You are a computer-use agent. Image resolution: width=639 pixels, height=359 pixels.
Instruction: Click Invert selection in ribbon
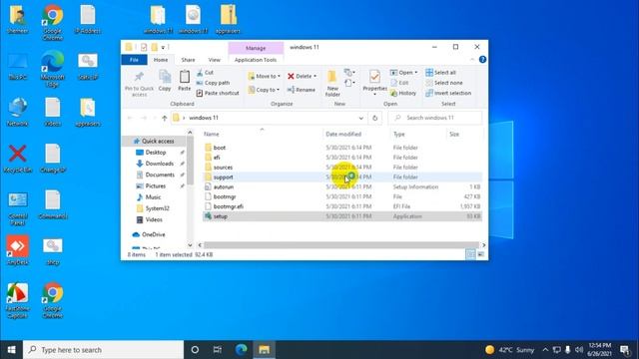(448, 93)
